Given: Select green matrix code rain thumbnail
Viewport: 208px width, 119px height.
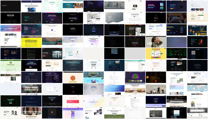Looking at the screenshot, I should click(177, 53).
